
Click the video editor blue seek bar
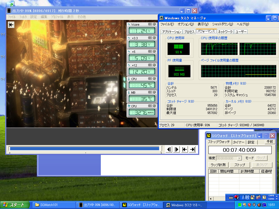tap(84, 149)
